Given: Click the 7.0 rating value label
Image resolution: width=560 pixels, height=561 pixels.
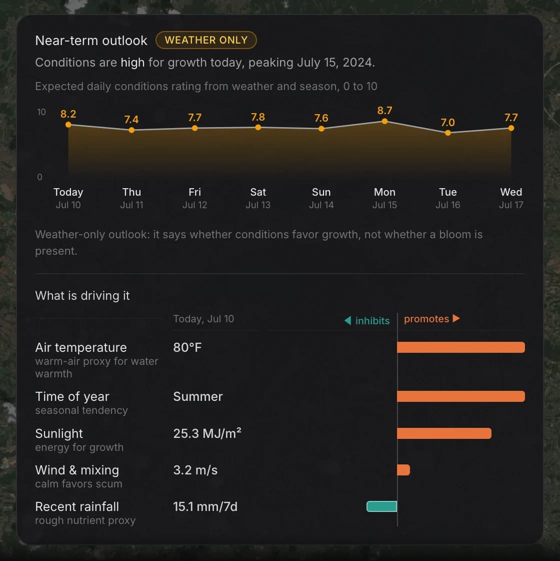Looking at the screenshot, I should coord(448,123).
